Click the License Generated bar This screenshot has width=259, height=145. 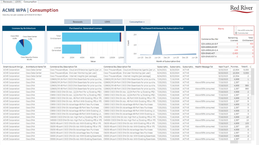pos(71,49)
